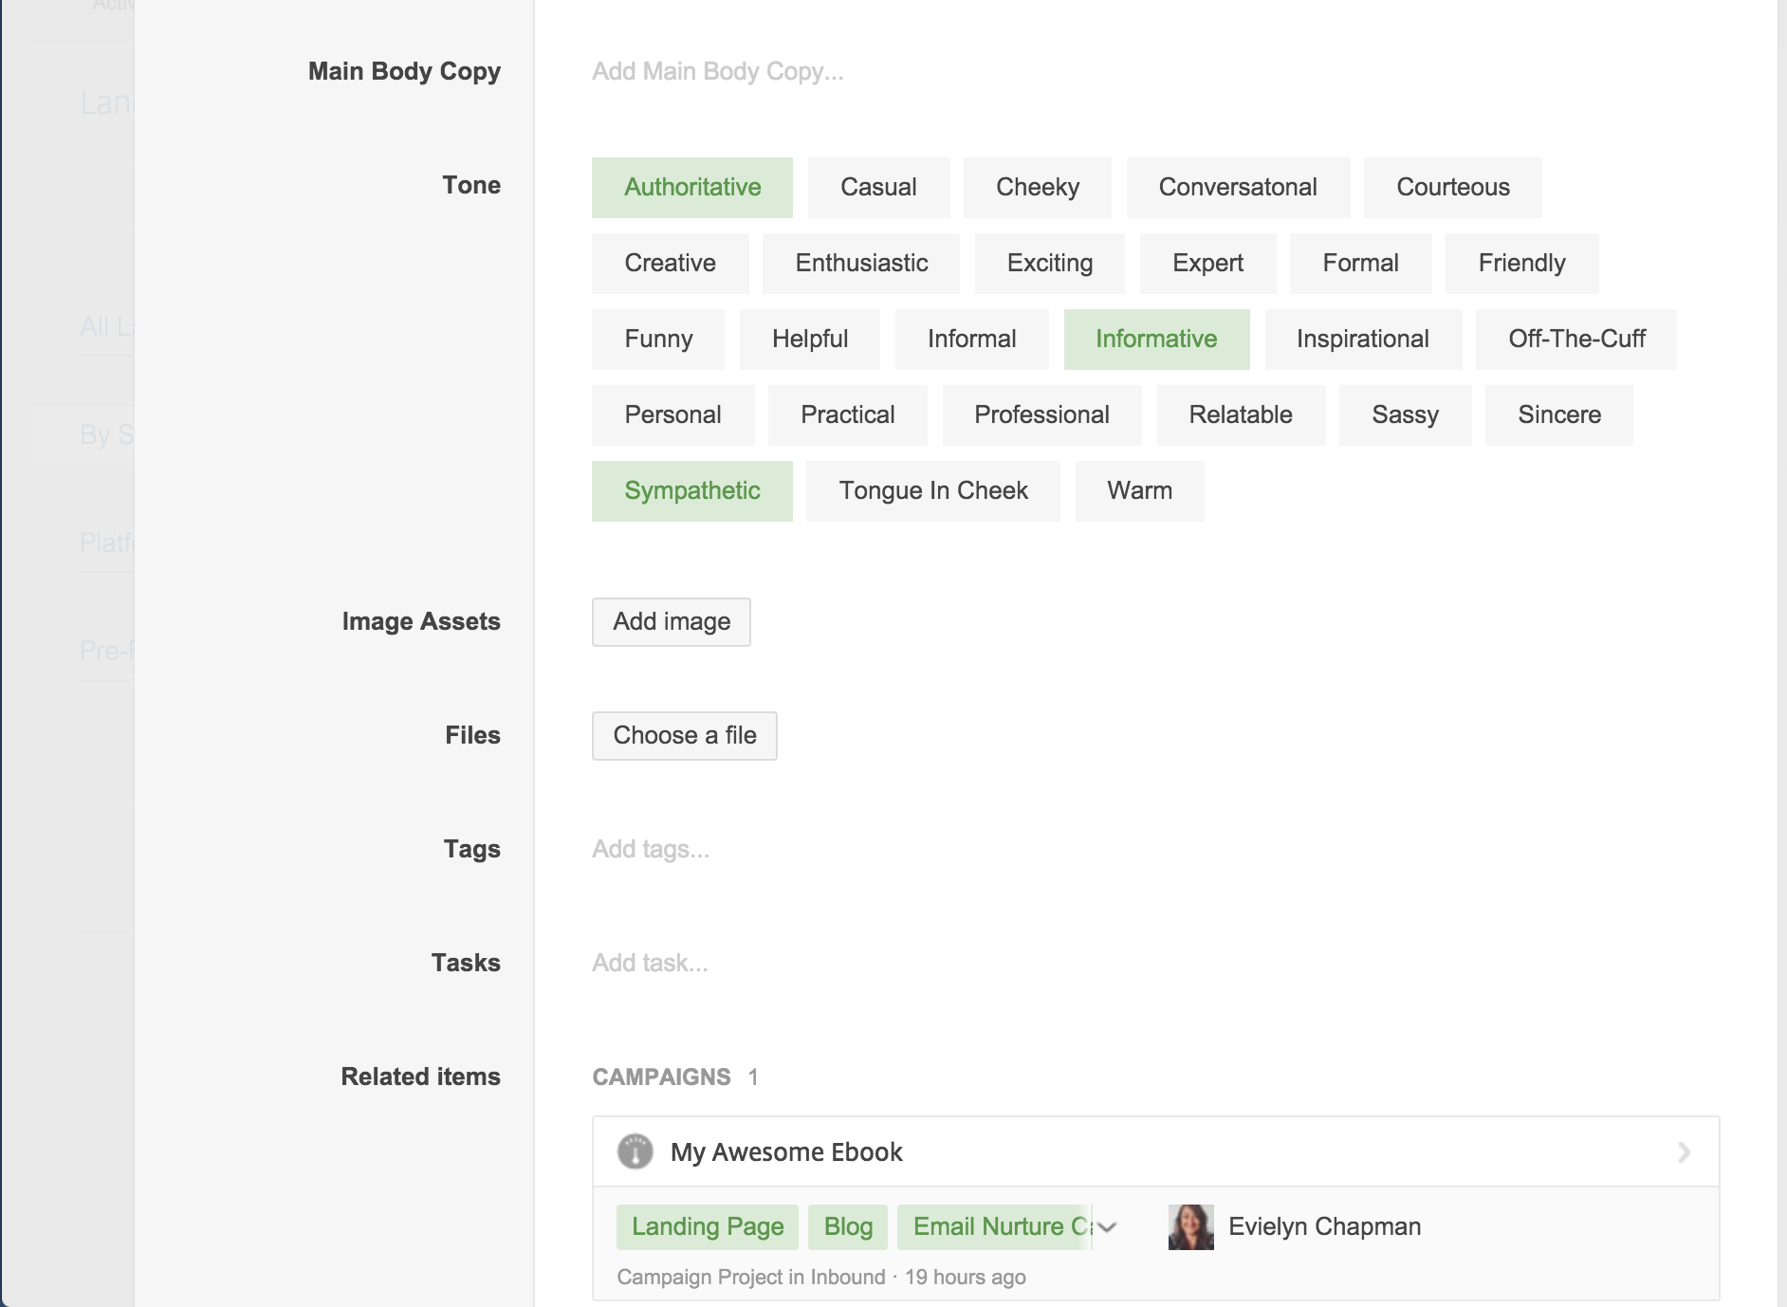This screenshot has width=1787, height=1307.
Task: Click the Choose a file button
Action: pyautogui.click(x=684, y=735)
